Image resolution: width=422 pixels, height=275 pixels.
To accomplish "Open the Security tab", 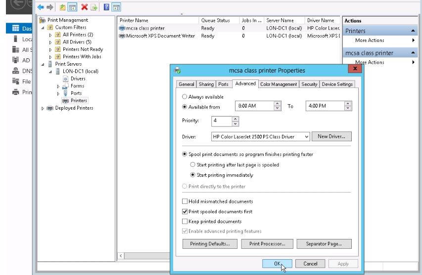I will (309, 84).
